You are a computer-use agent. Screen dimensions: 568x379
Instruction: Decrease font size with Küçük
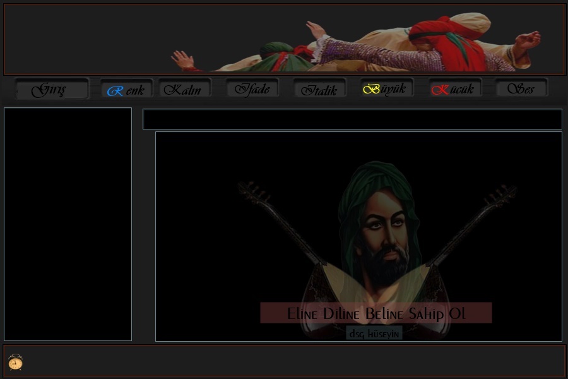[x=454, y=89]
